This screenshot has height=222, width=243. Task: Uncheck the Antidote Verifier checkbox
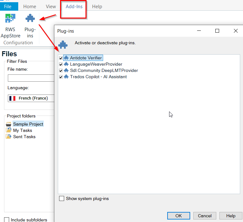[x=61, y=58]
